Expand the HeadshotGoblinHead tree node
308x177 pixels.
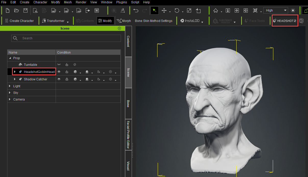click(15, 72)
